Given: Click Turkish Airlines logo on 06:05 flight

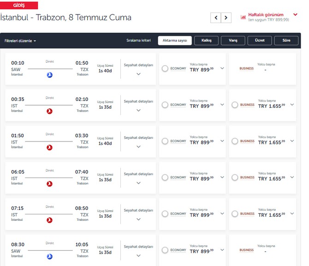Looking at the screenshot, I should coord(50,183).
